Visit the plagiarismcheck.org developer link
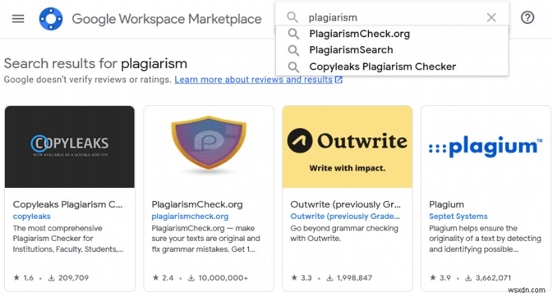552x296 pixels. pos(190,216)
